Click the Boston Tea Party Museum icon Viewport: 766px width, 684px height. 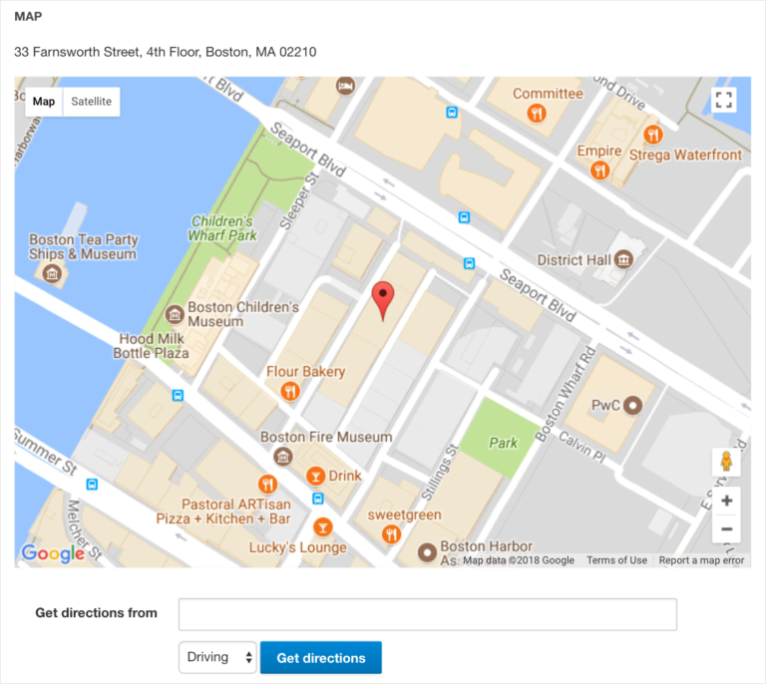(53, 273)
